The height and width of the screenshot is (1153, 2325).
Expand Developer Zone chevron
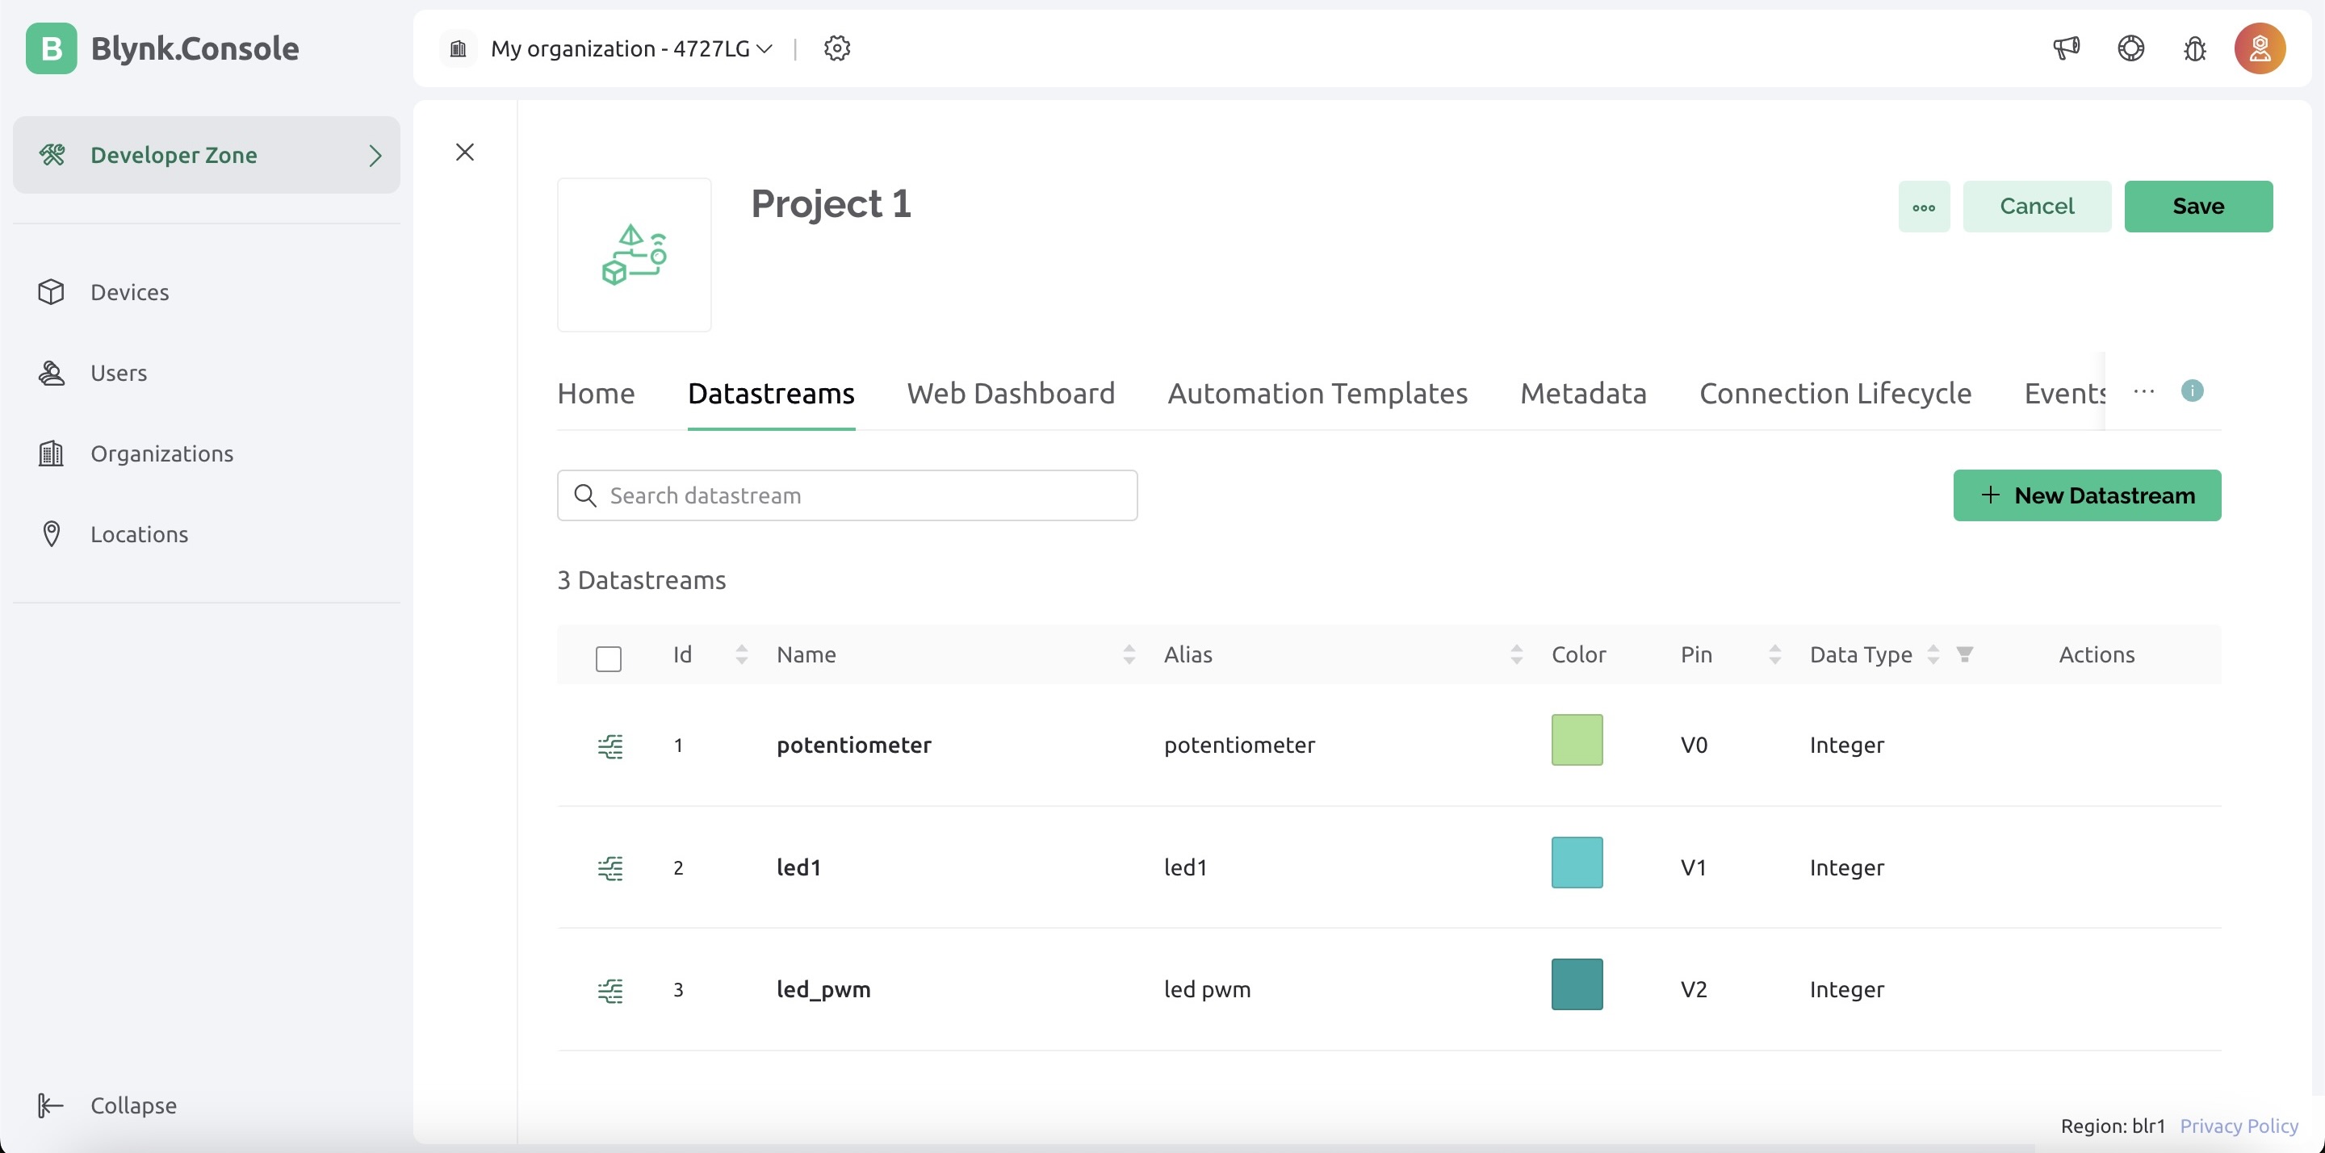375,155
